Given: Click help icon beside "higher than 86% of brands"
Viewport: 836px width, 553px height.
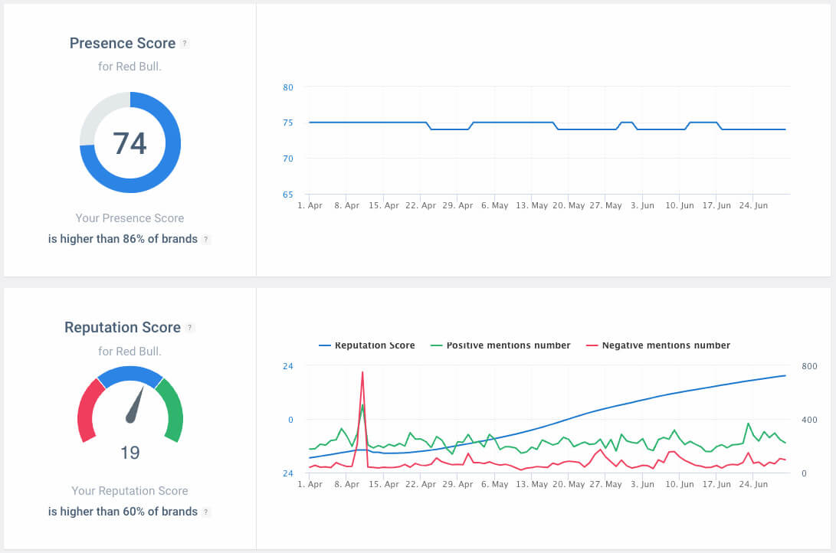Looking at the screenshot, I should 206,239.
